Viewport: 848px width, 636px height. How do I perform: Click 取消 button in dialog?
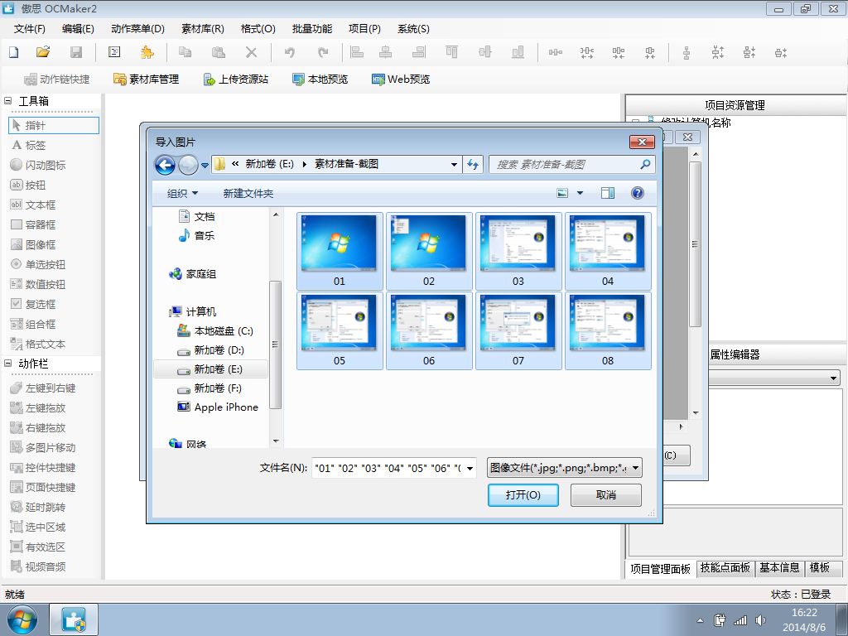pyautogui.click(x=606, y=495)
